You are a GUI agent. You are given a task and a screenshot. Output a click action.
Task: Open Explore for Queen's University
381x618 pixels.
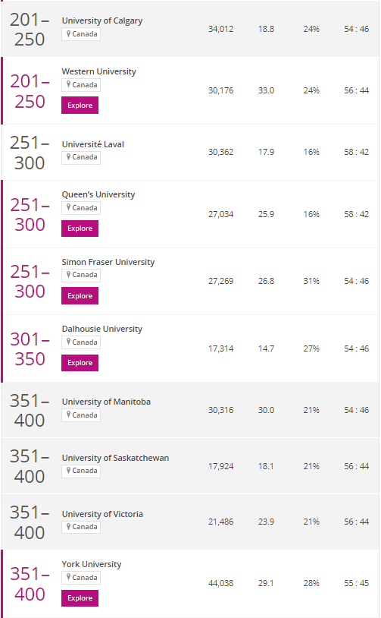click(x=80, y=229)
